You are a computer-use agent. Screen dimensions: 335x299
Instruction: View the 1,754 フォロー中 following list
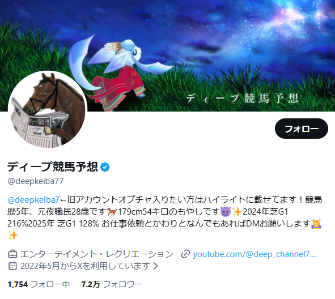point(39,284)
